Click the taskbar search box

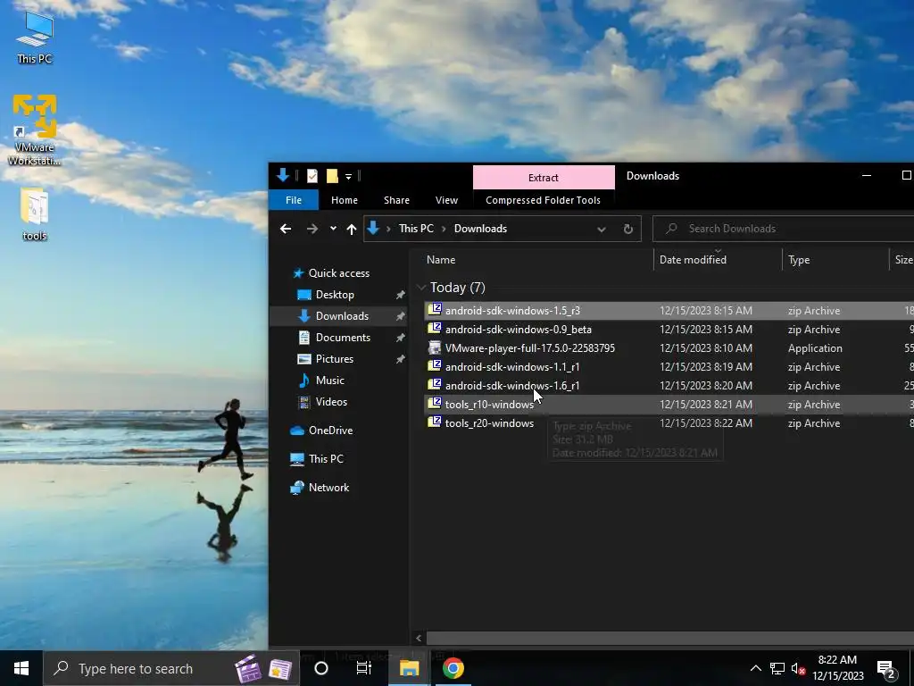[x=171, y=668]
